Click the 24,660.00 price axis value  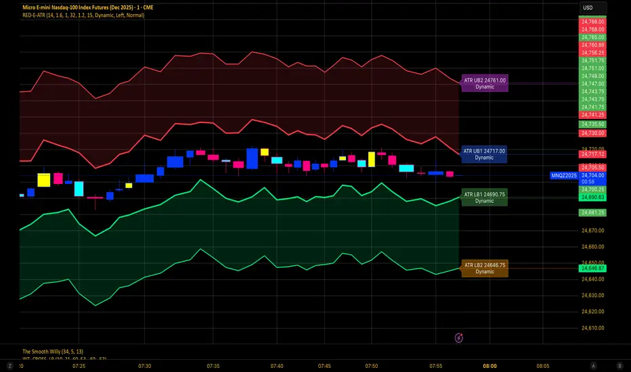593,246
